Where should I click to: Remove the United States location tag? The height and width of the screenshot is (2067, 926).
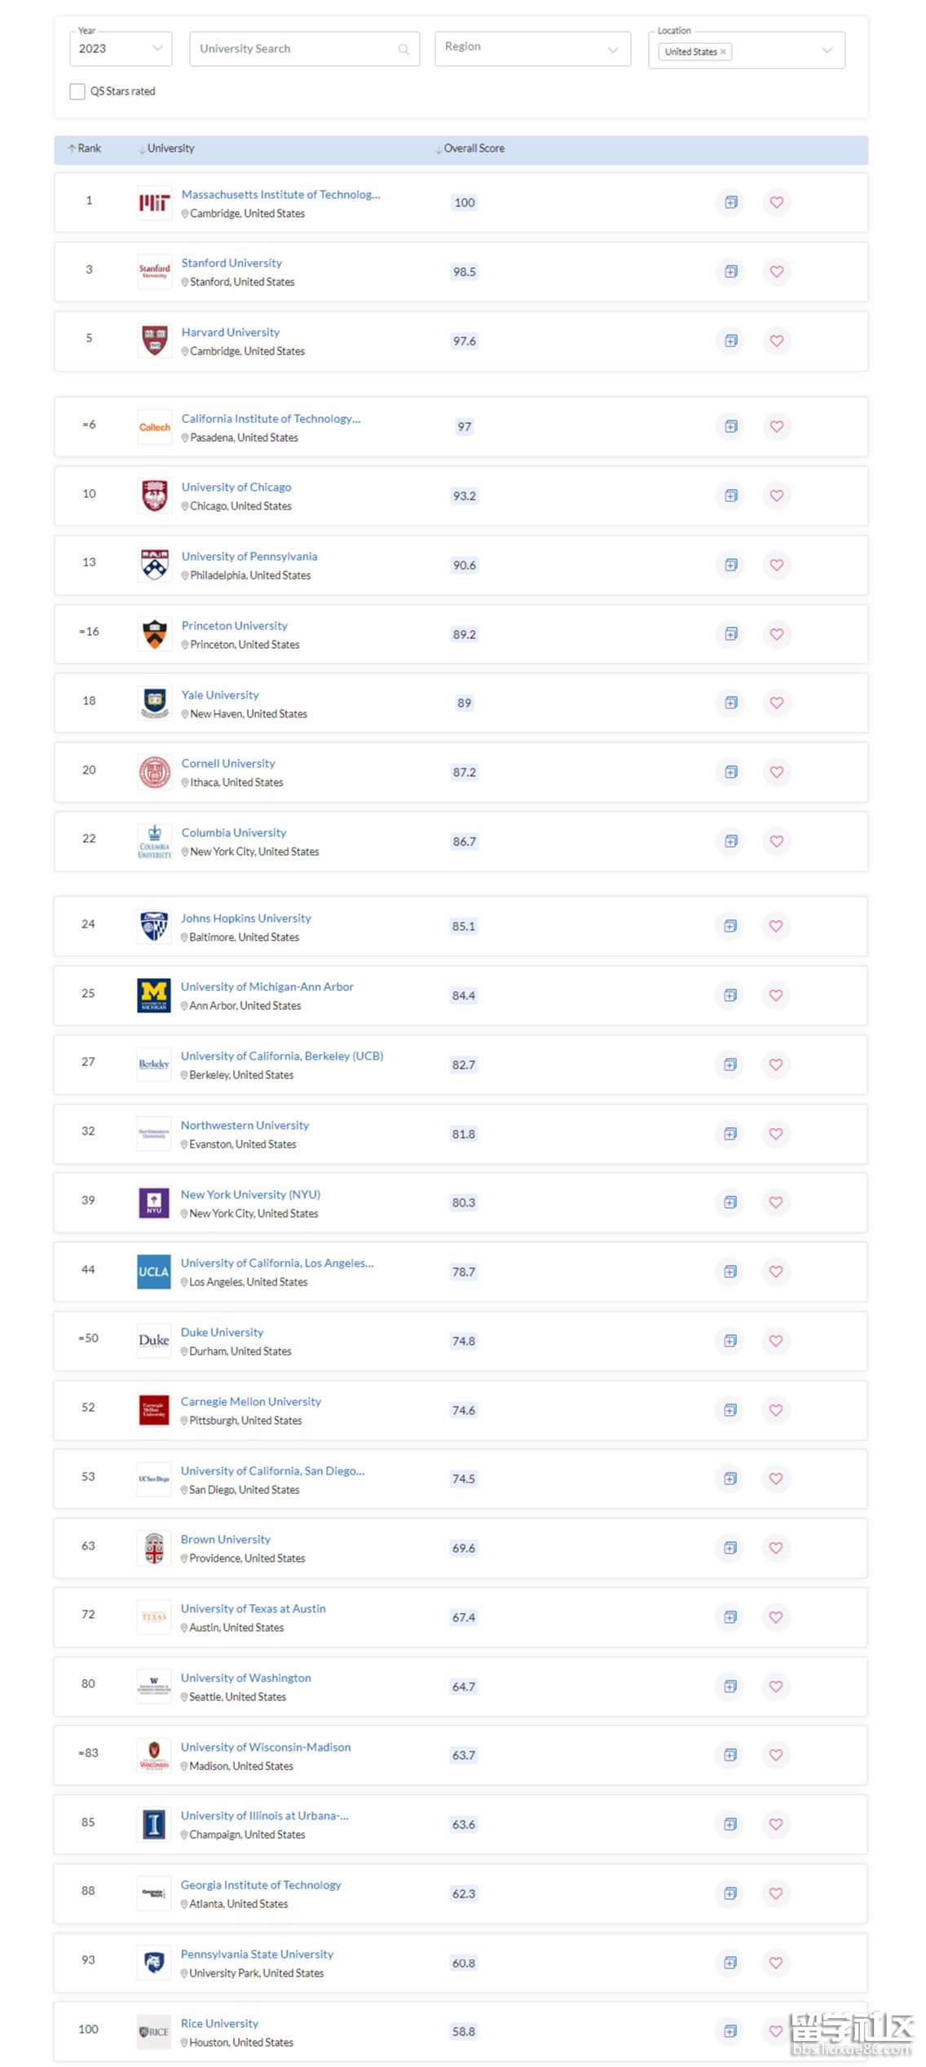(723, 51)
